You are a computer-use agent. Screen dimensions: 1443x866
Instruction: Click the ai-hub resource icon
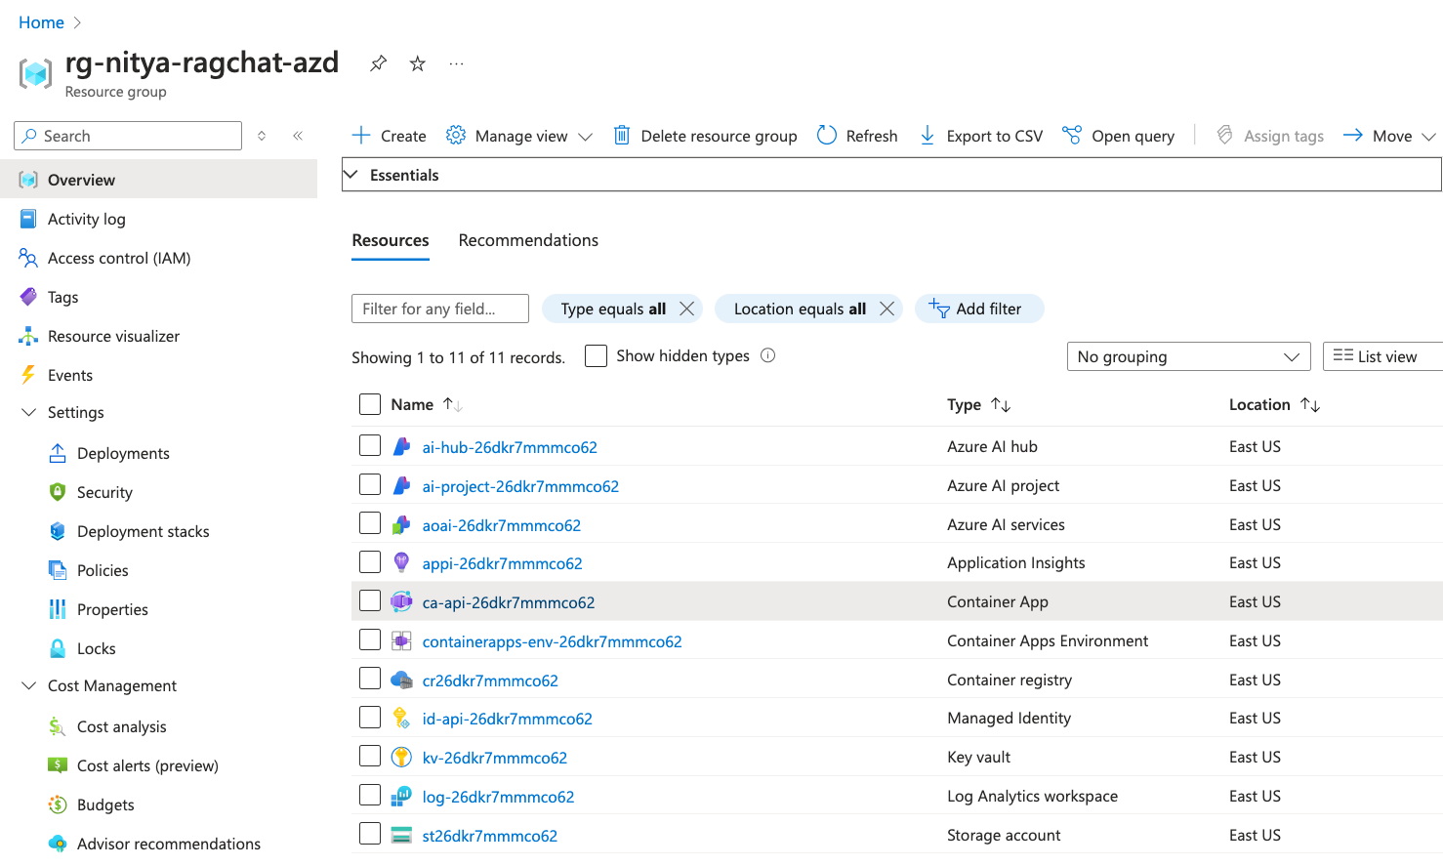401,446
